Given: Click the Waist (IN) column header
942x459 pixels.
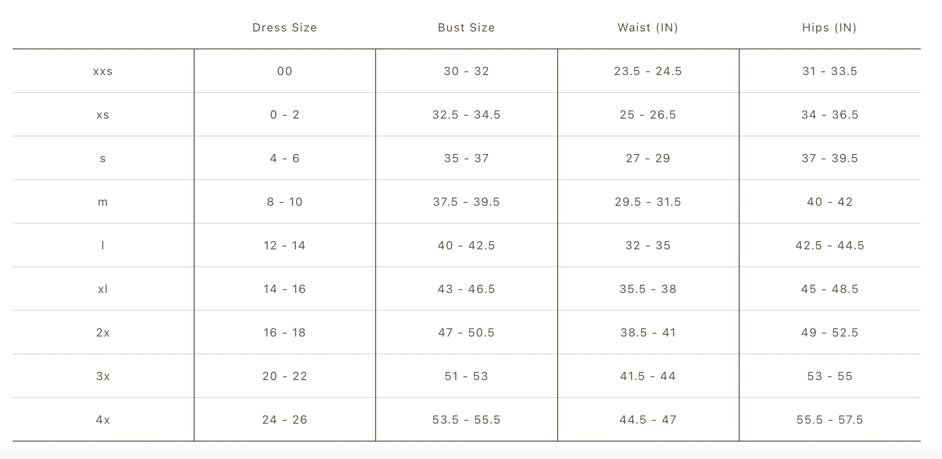Looking at the screenshot, I should [648, 28].
